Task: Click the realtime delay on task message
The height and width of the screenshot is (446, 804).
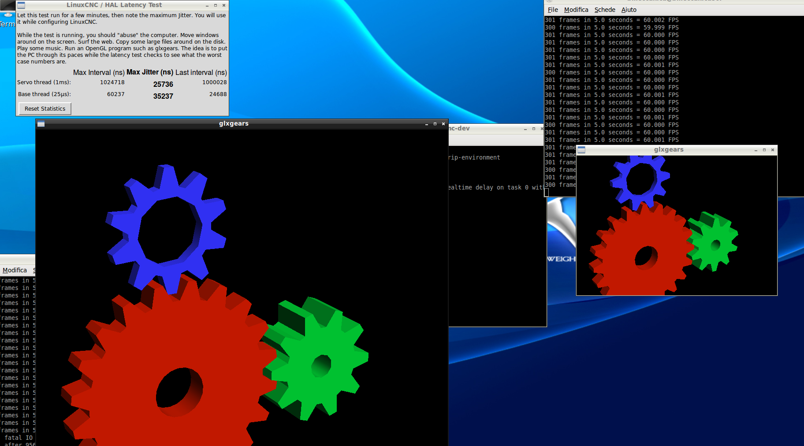Action: pyautogui.click(x=495, y=187)
